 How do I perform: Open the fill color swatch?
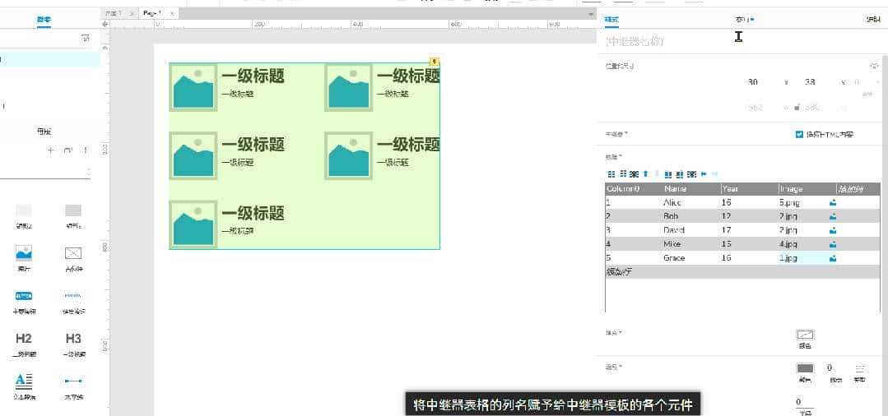click(x=805, y=335)
